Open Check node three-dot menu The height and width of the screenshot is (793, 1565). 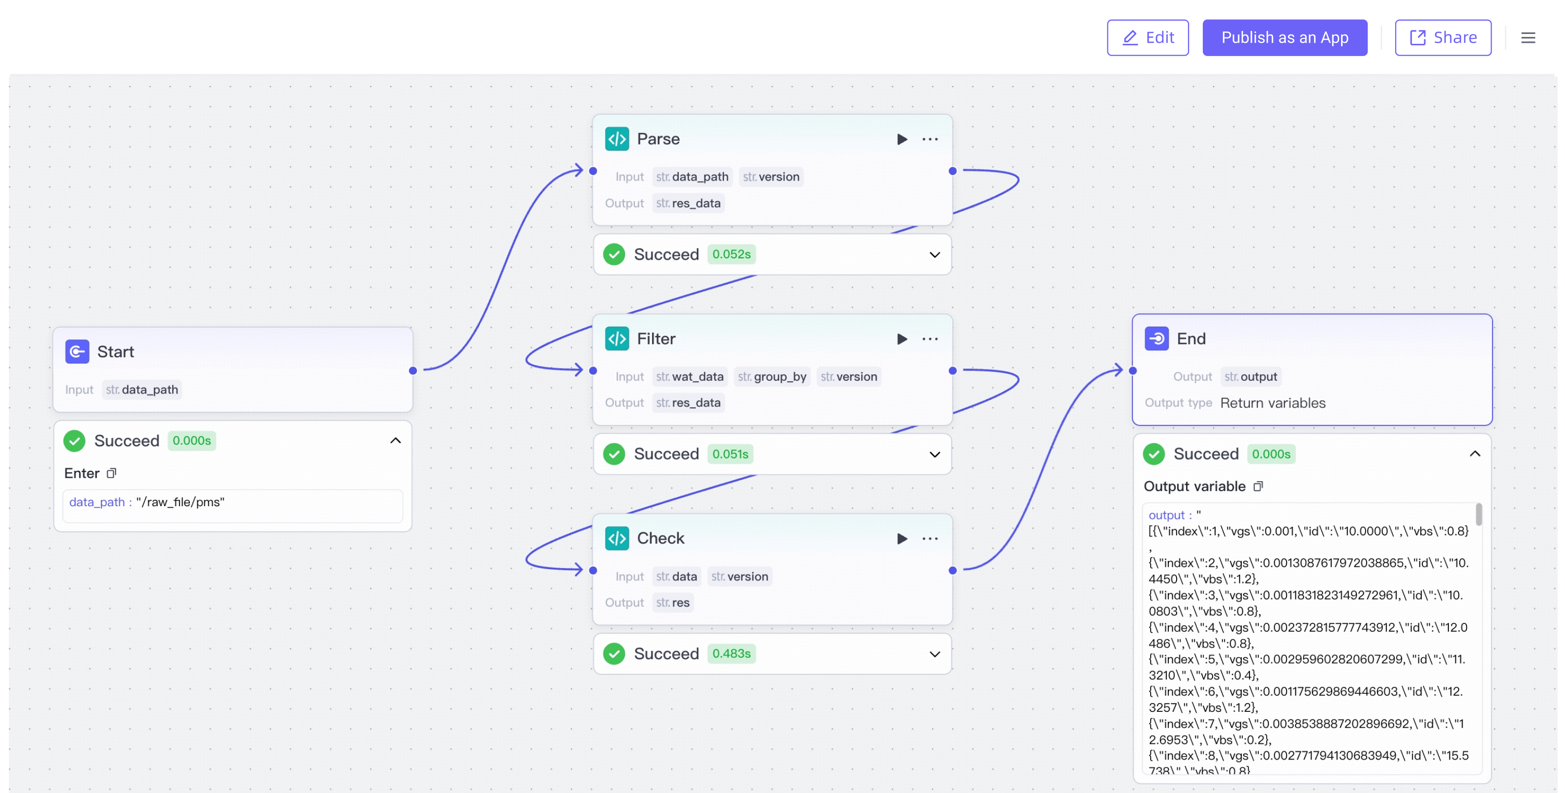(930, 539)
